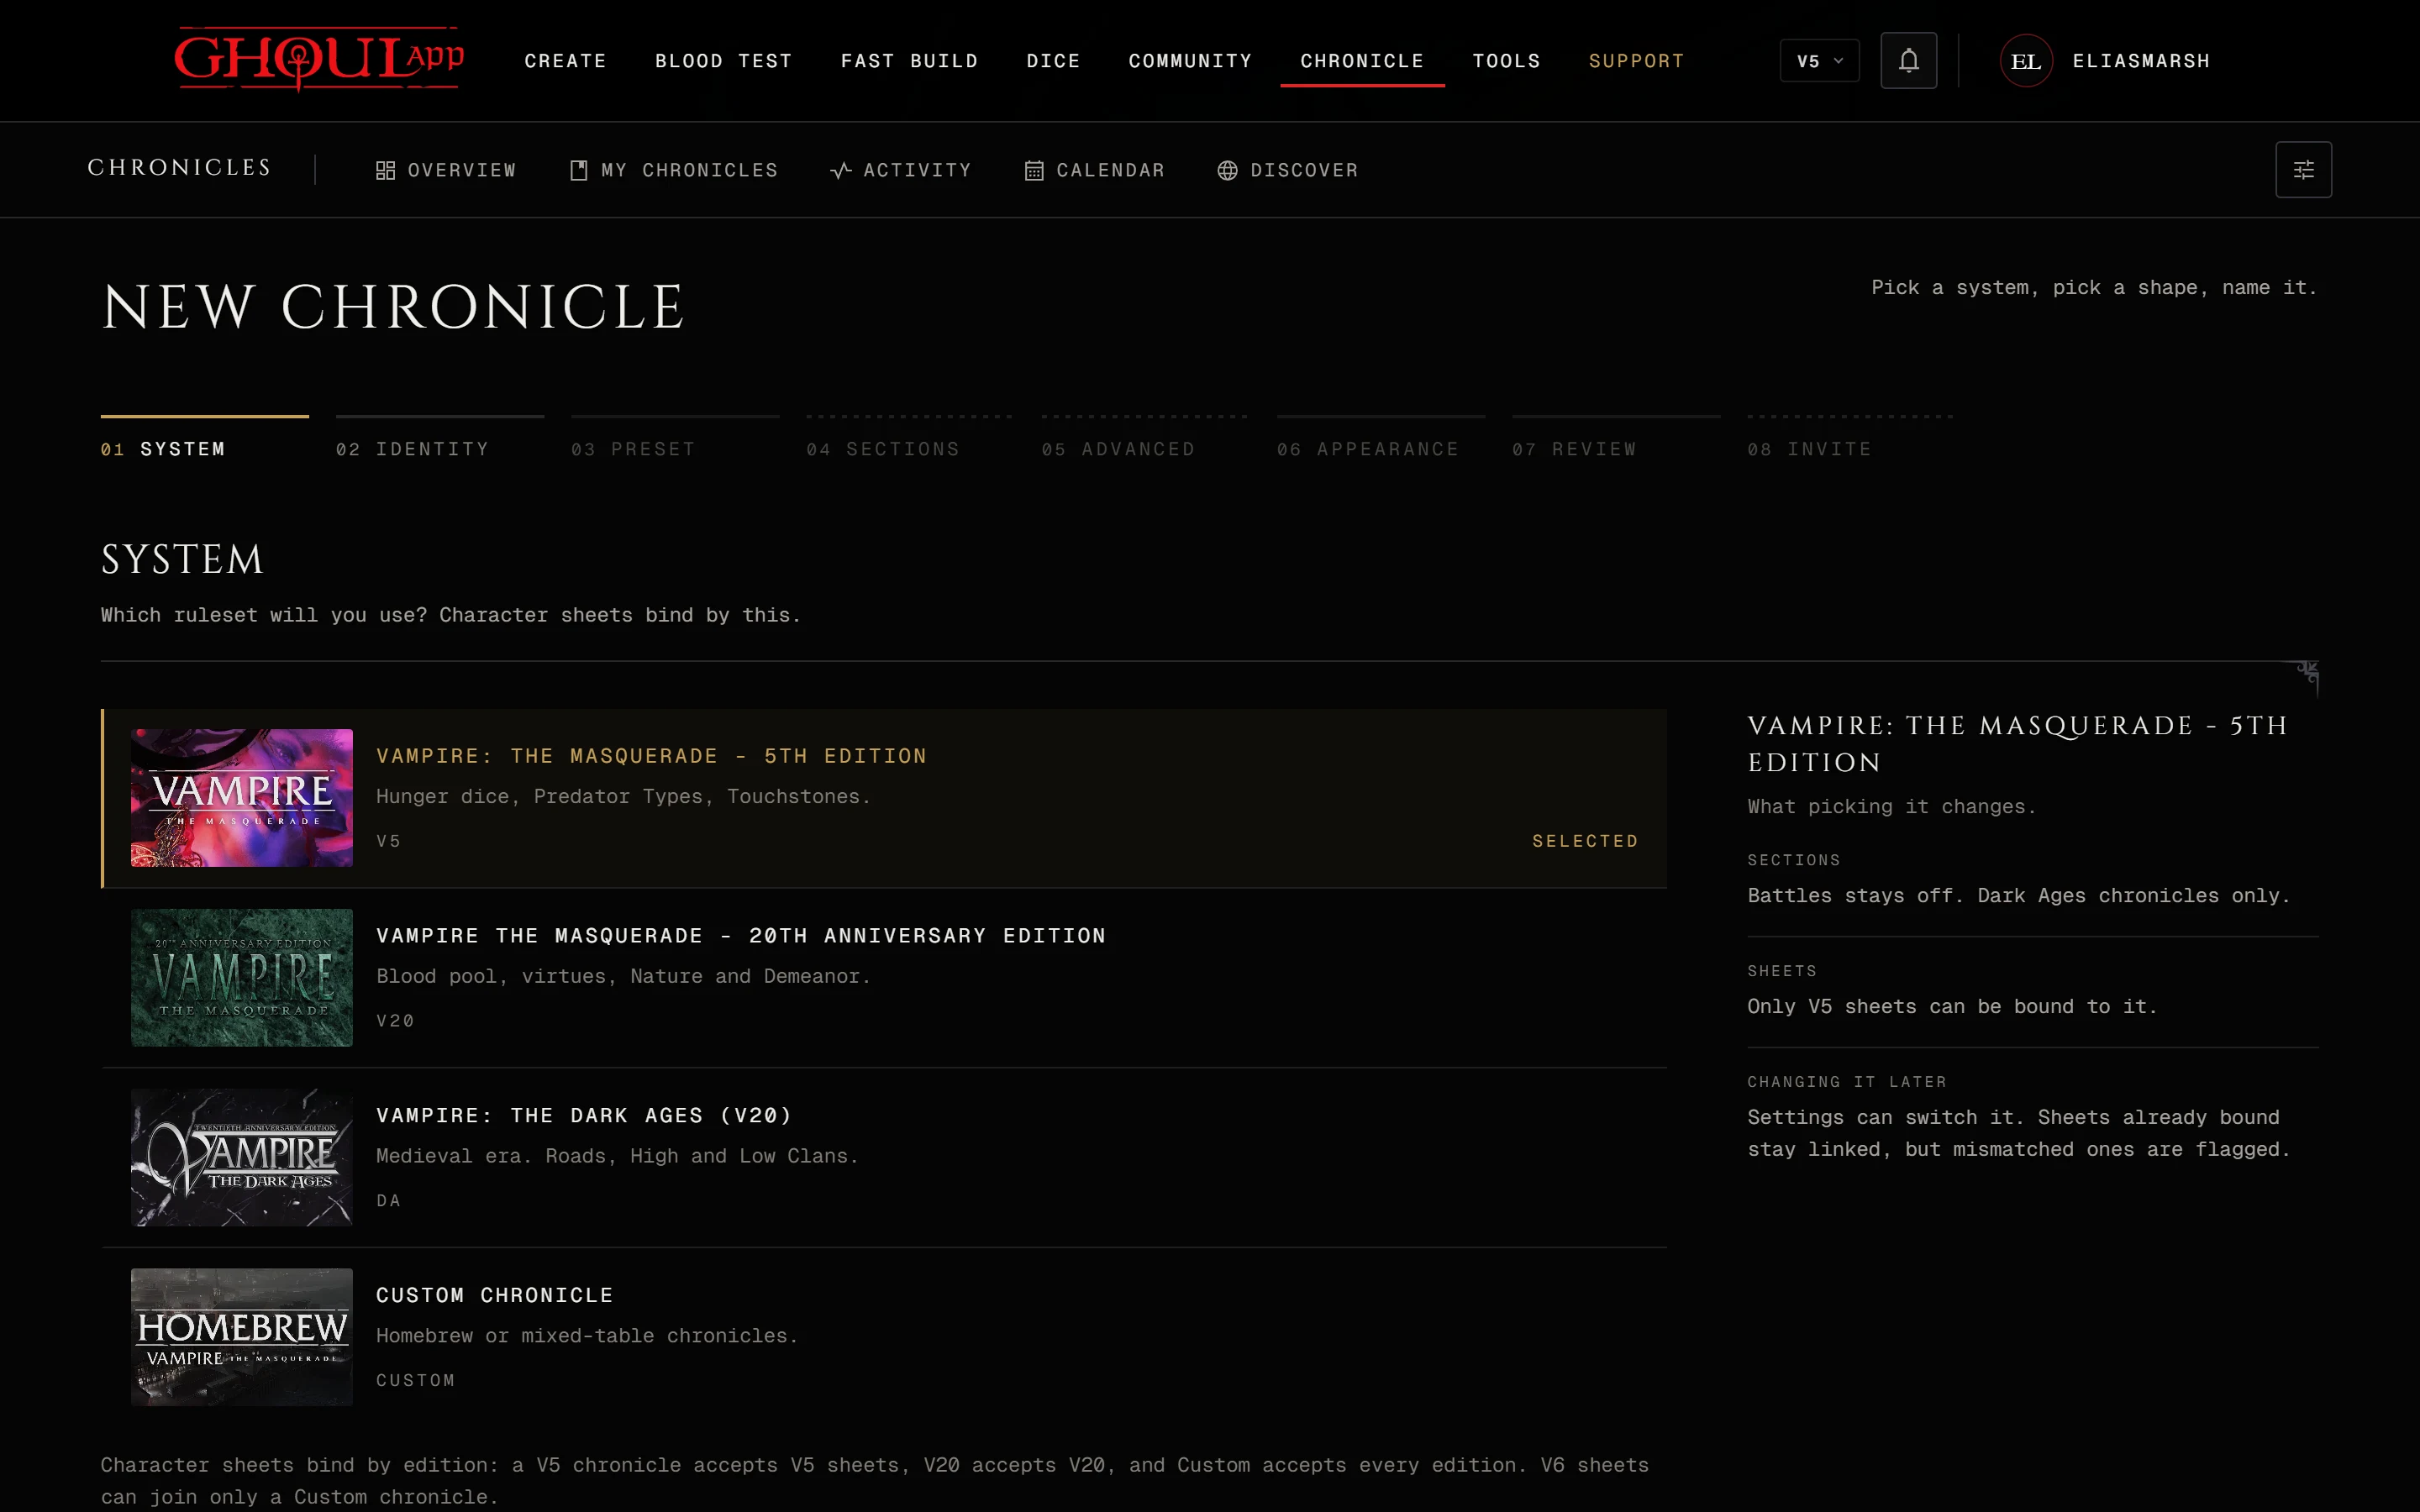This screenshot has width=2420, height=1512.
Task: Go to the 03 Preset step
Action: pyautogui.click(x=675, y=438)
